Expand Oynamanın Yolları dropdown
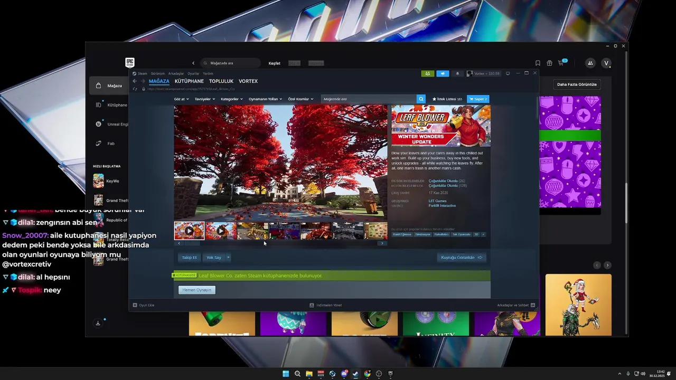The width and height of the screenshot is (676, 380). [x=265, y=99]
